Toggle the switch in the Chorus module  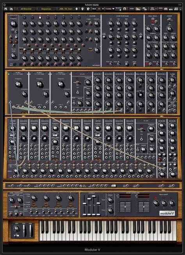point(169,20)
